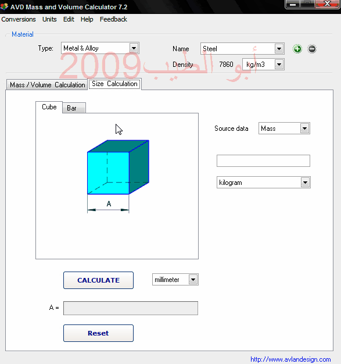
Task: Click the CALCULATE button
Action: tap(98, 280)
